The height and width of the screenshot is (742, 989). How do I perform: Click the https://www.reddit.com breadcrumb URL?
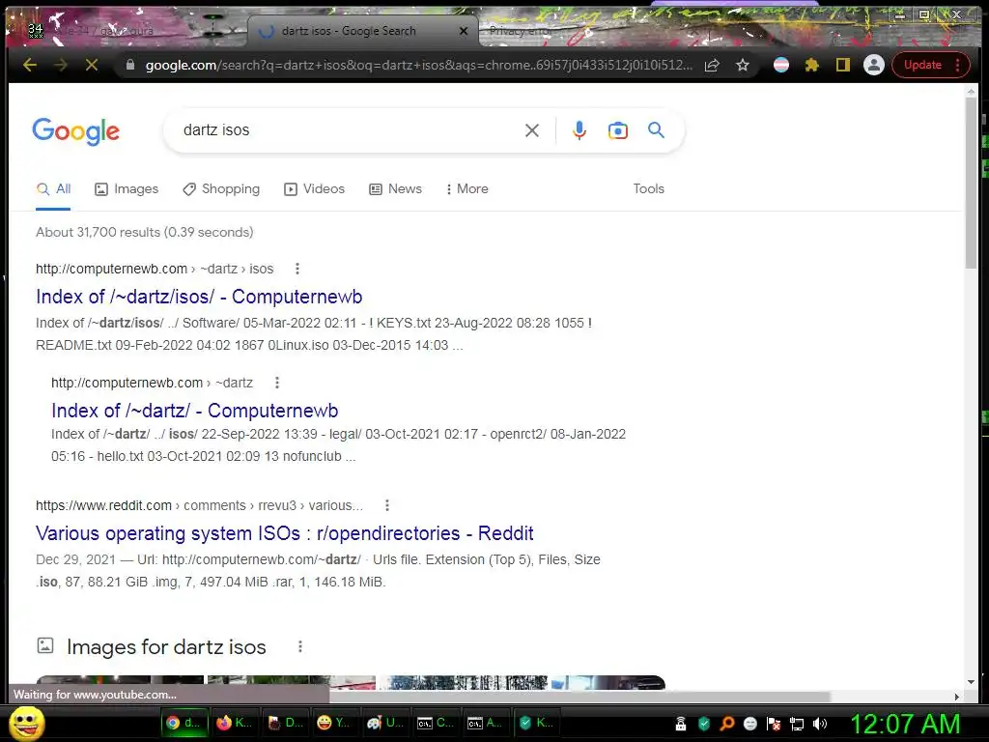[x=199, y=506]
